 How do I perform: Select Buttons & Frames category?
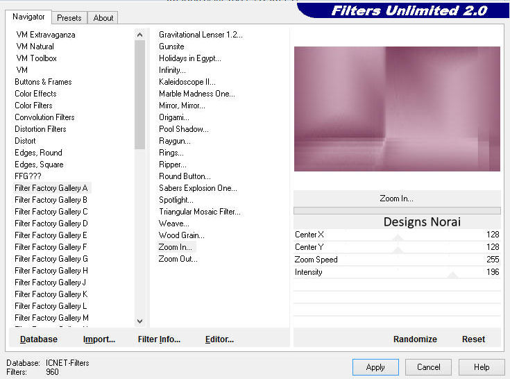(43, 82)
